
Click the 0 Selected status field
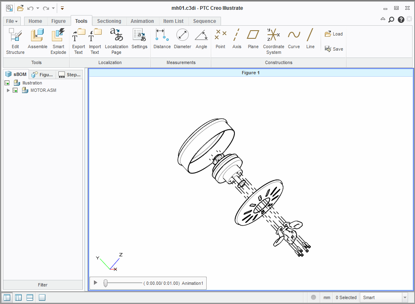pos(346,297)
